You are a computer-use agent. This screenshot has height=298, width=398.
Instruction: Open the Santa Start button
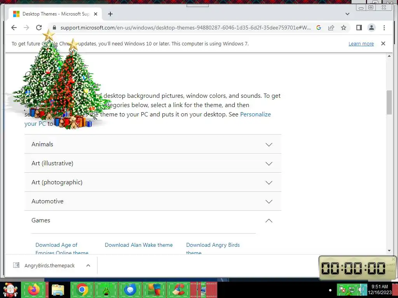click(x=10, y=289)
